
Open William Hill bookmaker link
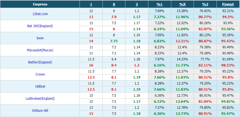pos(40,111)
